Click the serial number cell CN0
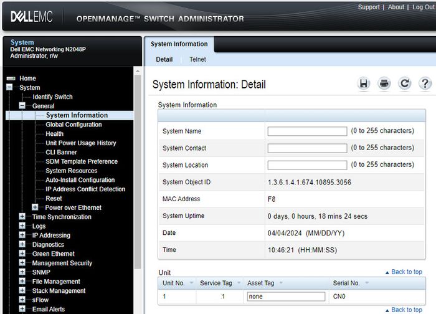This screenshot has width=436, height=314. click(x=339, y=297)
